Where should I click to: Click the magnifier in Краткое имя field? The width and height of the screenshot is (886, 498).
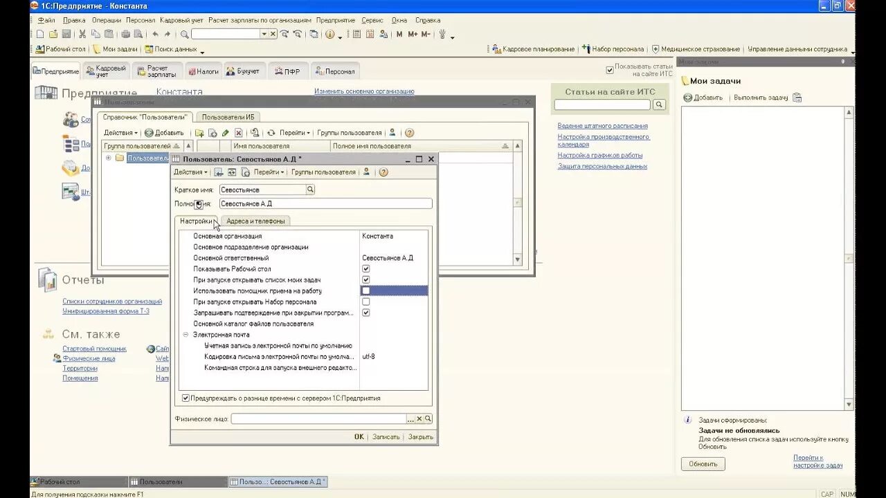pyautogui.click(x=310, y=190)
